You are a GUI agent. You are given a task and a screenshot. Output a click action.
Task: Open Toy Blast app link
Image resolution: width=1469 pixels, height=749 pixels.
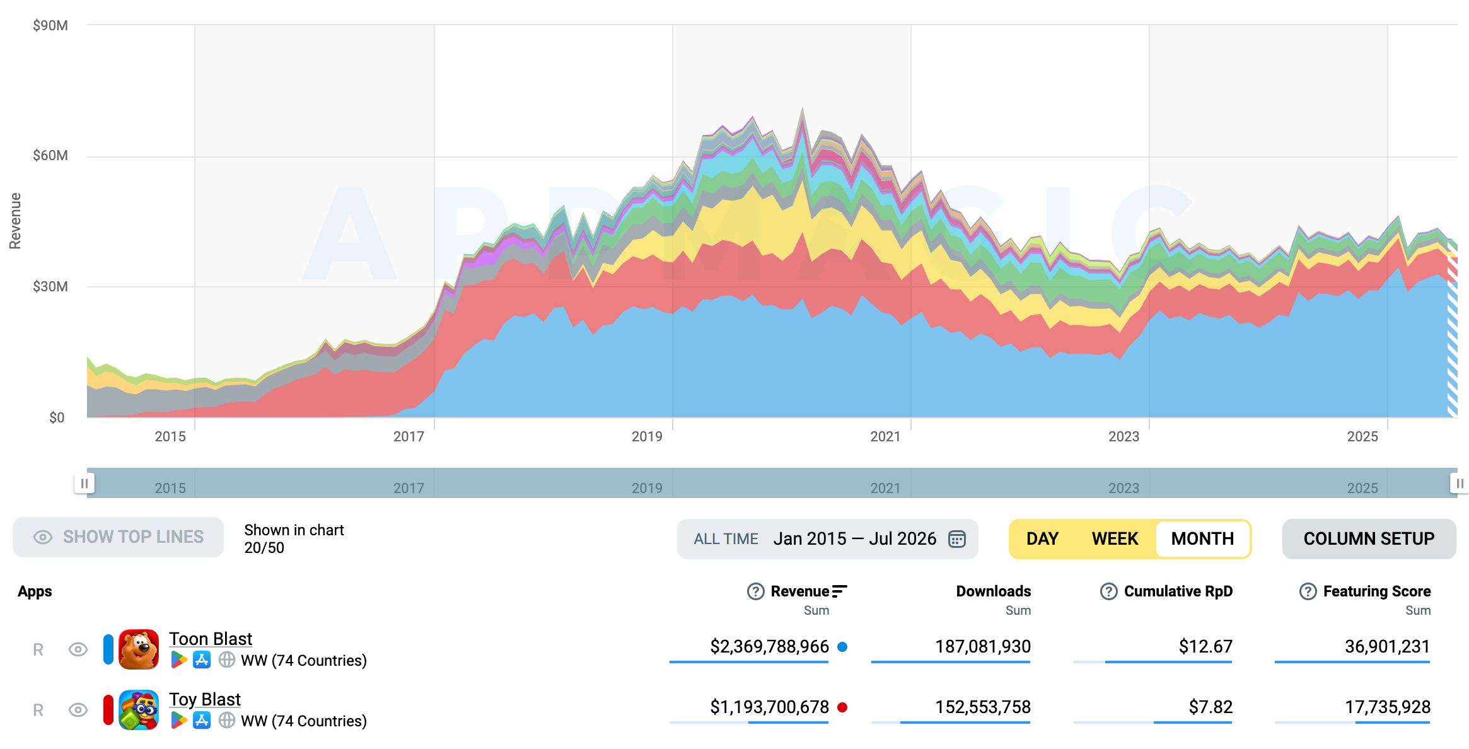[205, 699]
